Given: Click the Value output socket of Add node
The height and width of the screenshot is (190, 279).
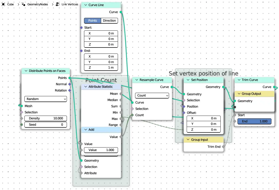Looking at the screenshot, I should point(121,137).
